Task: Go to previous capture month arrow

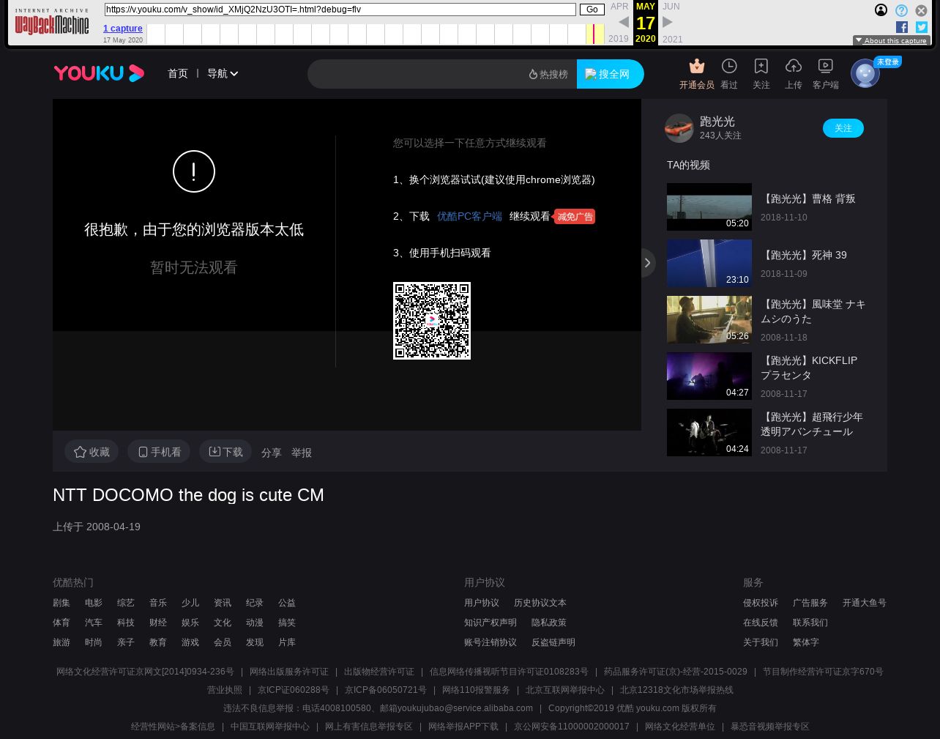Action: click(x=624, y=22)
